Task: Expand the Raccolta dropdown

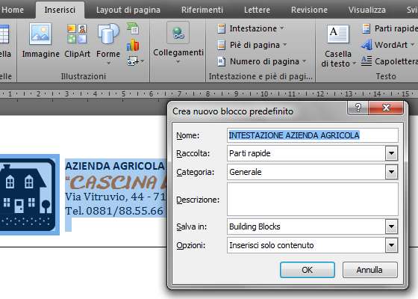Action: [391, 153]
